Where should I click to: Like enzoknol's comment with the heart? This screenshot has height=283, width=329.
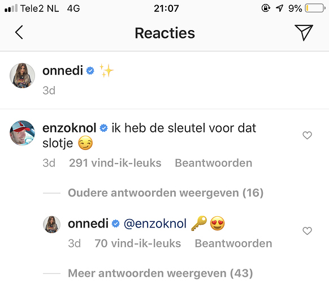[x=307, y=135]
